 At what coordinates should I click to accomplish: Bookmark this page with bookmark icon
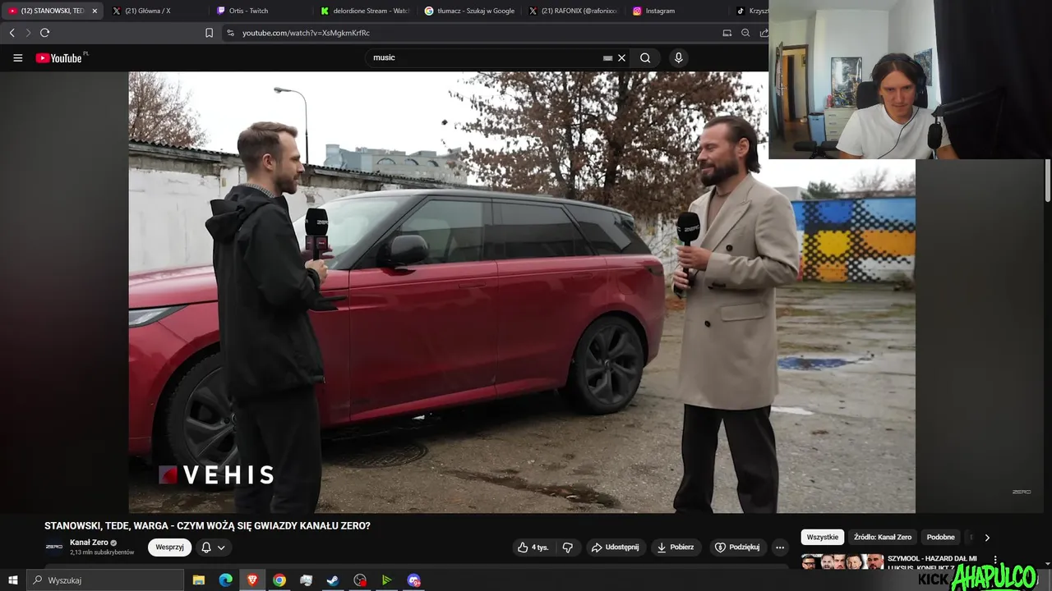click(x=209, y=33)
